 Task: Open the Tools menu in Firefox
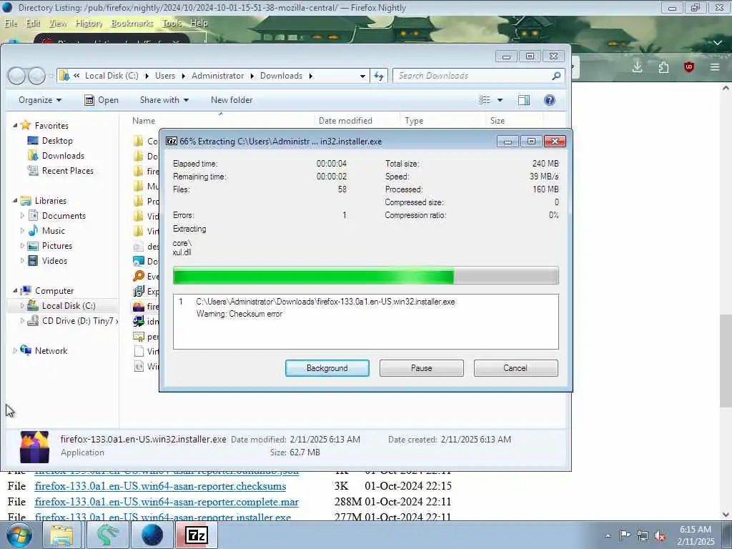[x=172, y=23]
